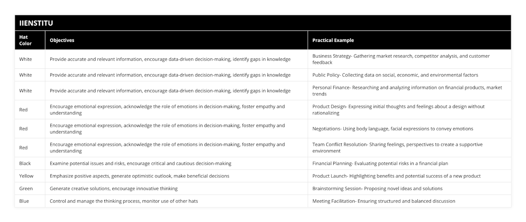Select the Objectives column header

62,40
